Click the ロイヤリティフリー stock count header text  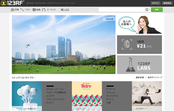51,3
